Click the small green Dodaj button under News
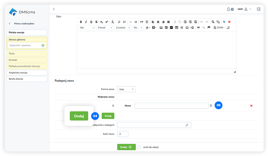The image size is (268, 156). pyautogui.click(x=108, y=116)
